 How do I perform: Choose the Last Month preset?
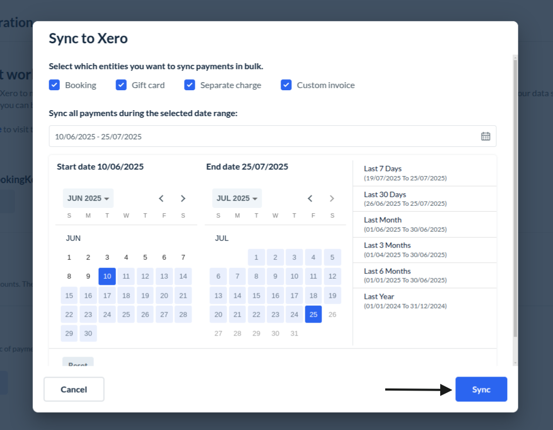tap(425, 225)
